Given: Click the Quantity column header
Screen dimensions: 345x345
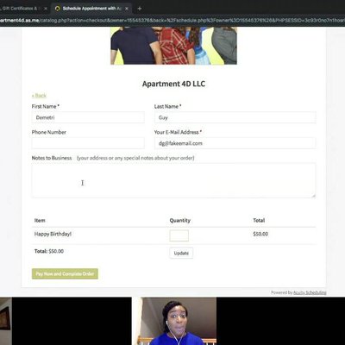Looking at the screenshot, I should (180, 221).
